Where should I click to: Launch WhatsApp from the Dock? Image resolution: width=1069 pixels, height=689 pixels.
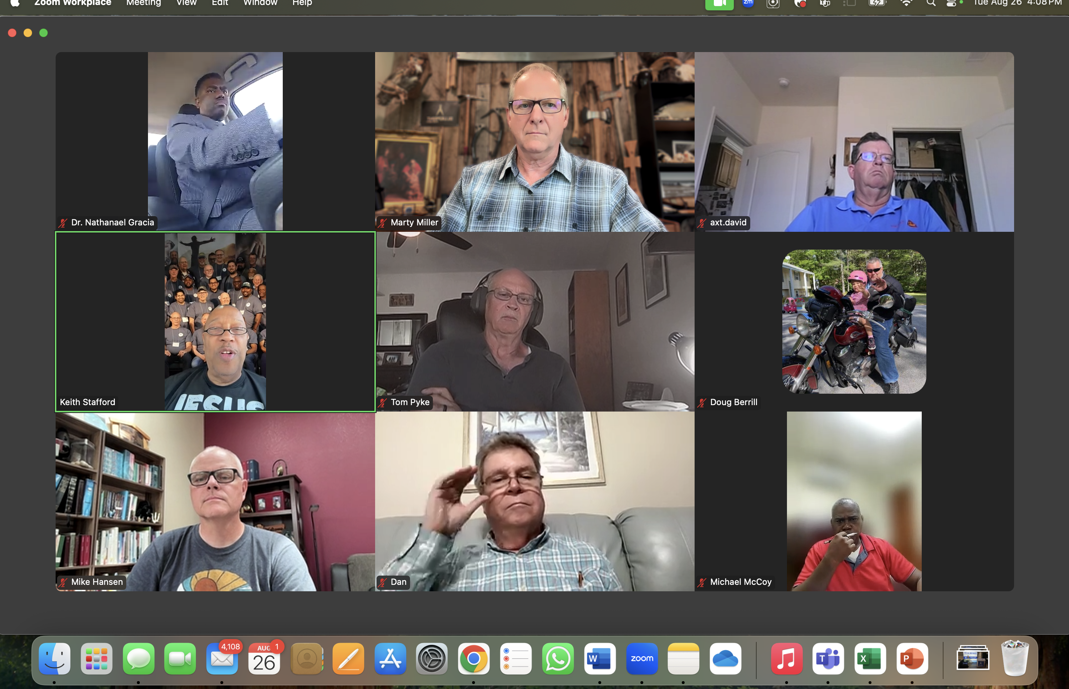557,659
